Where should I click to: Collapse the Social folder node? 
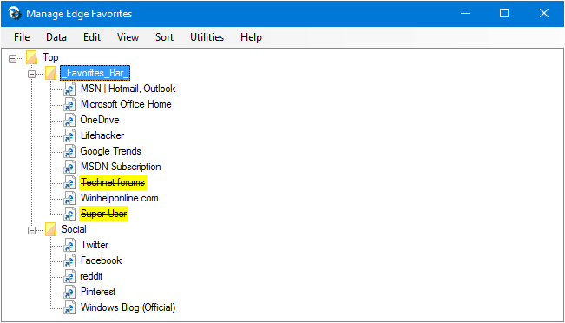(x=32, y=230)
